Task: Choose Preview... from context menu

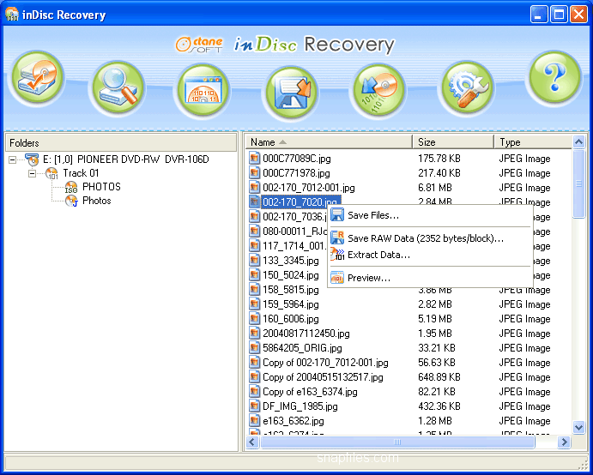Action: (430, 278)
